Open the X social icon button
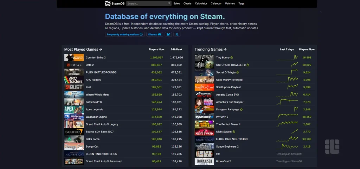This screenshot has height=169, width=360. click(177, 34)
